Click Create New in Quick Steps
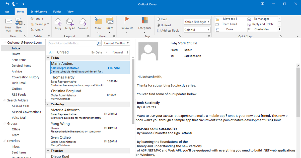The height and width of the screenshot is (158, 301). click(262, 29)
